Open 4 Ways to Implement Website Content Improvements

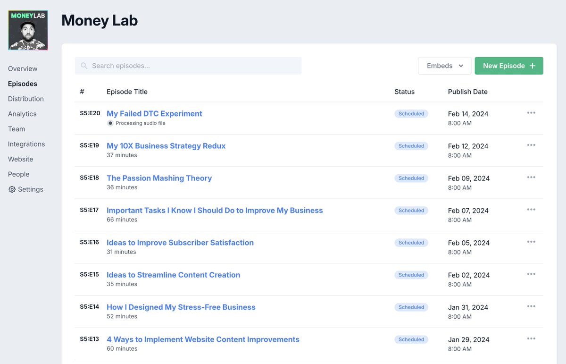coord(203,339)
